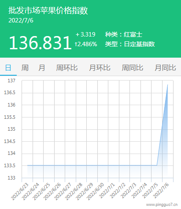
Task: Click the chart peak at 2022/7/6
Action: (168, 84)
